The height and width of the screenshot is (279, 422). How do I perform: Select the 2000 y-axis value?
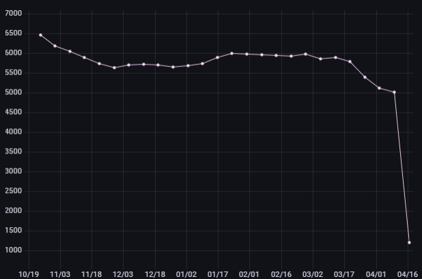tap(14, 211)
